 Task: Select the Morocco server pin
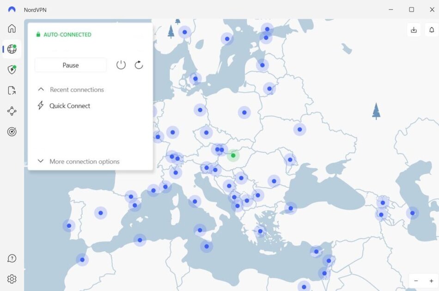[x=82, y=260]
